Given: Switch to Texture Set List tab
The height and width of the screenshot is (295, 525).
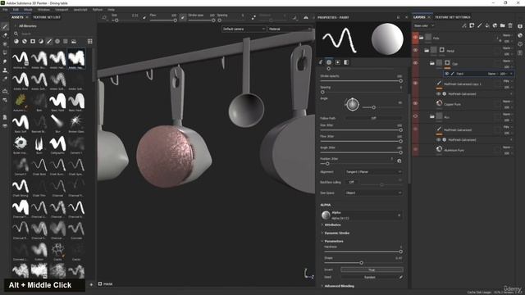Looking at the screenshot, I should point(47,17).
